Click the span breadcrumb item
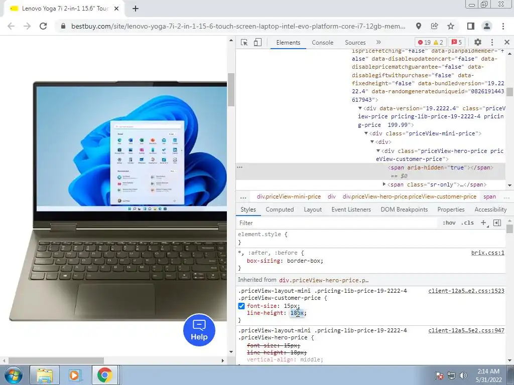The height and width of the screenshot is (385, 514). point(489,197)
